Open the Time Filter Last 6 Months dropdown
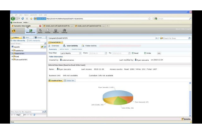The width and height of the screenshot is (202, 134). click(71, 53)
